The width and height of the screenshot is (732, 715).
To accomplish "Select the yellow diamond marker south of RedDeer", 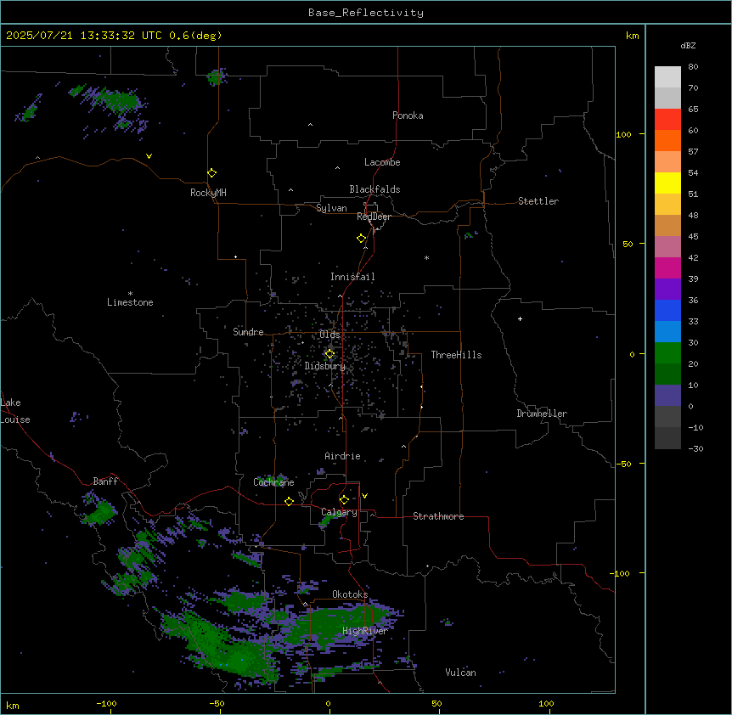I will [362, 239].
